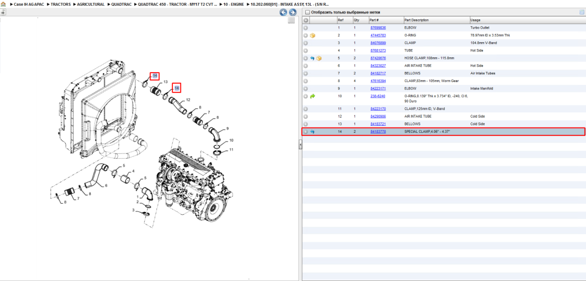Click the blue forward arrow button
The width and height of the screenshot is (586, 281).
(292, 12)
